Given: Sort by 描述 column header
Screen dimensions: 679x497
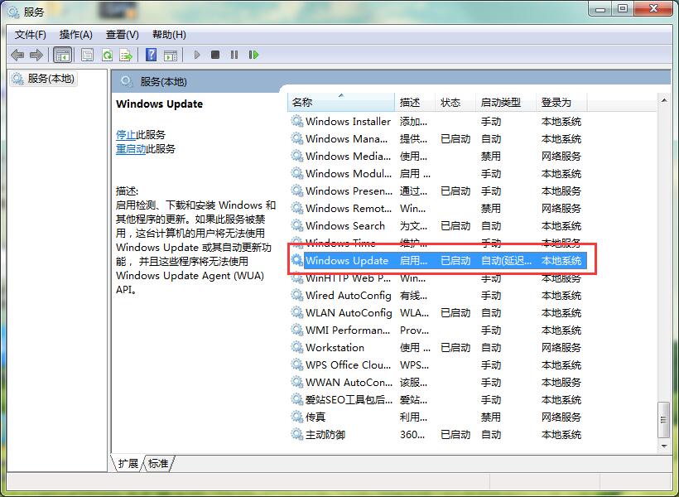Looking at the screenshot, I should (414, 102).
